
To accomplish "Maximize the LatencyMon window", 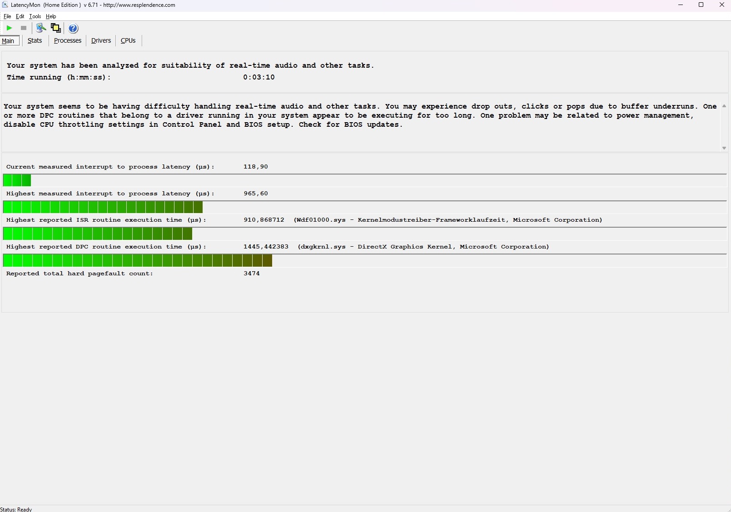I will [x=701, y=5].
